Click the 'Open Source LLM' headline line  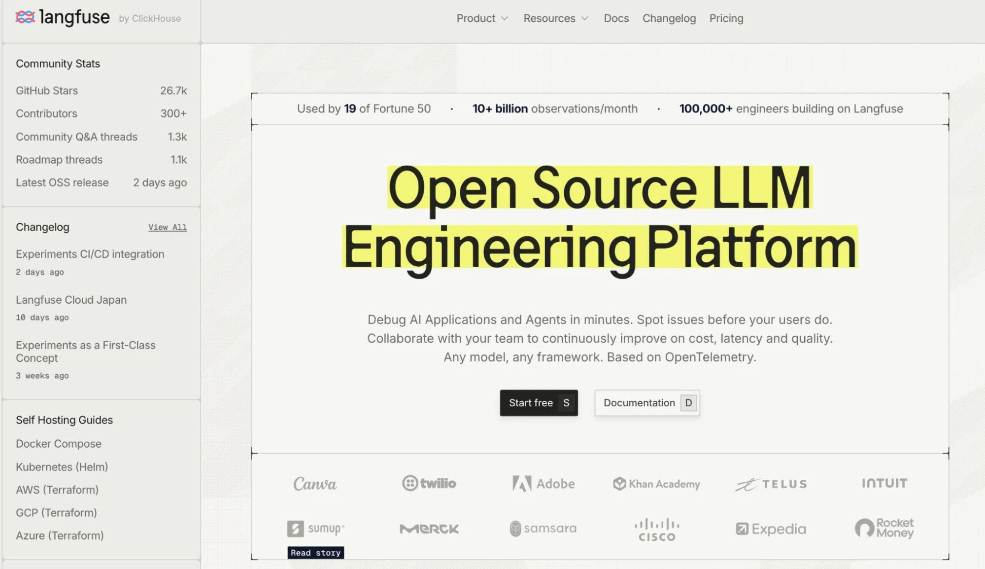(600, 188)
